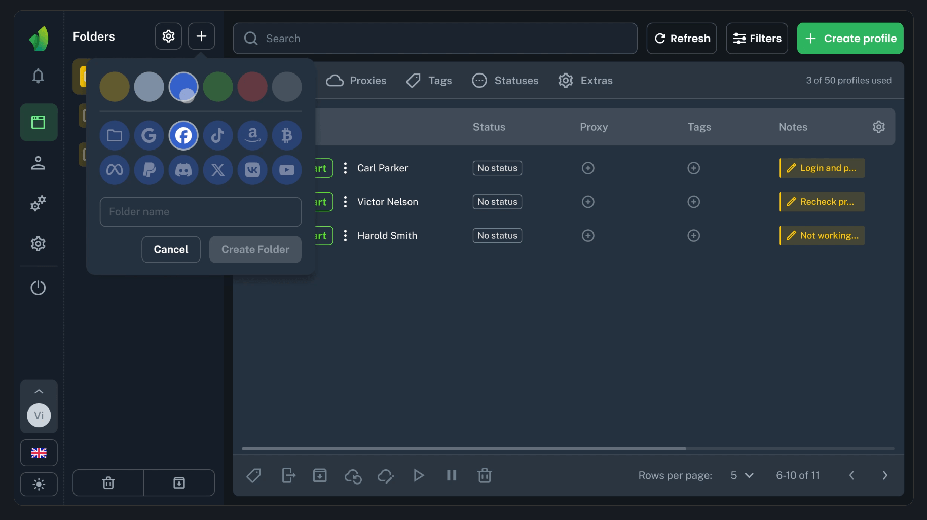The image size is (927, 520).
Task: Expand the user menu chevron
Action: pos(39,391)
